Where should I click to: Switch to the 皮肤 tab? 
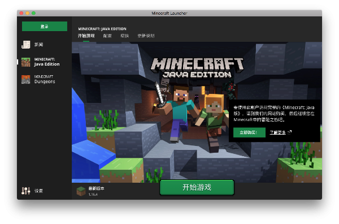[x=124, y=36]
